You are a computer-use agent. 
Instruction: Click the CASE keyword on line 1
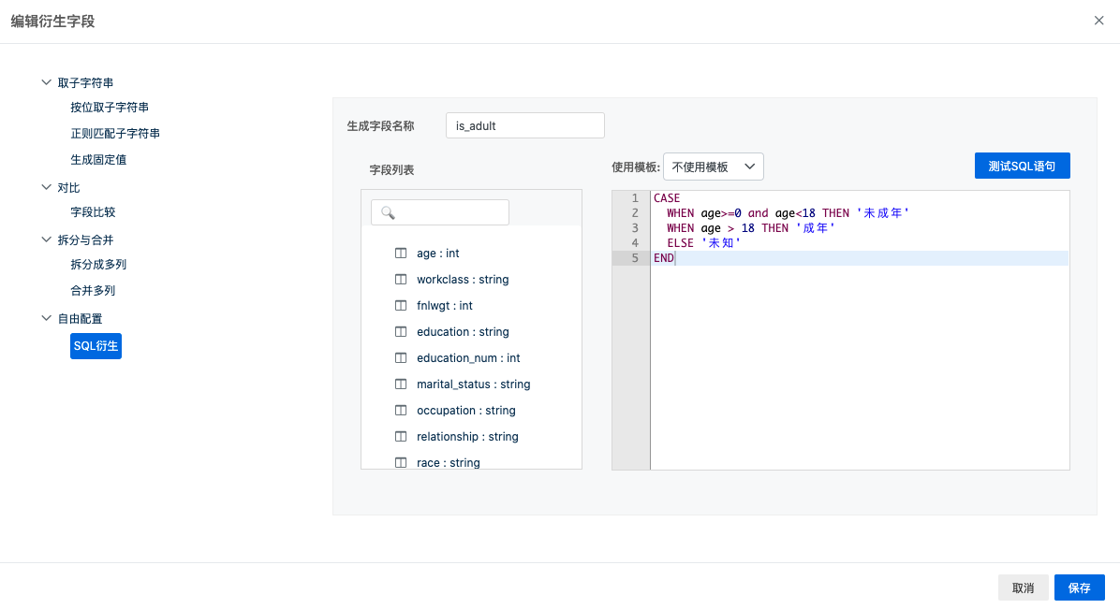click(667, 198)
